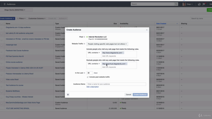
Task: Open People Interested in Udemy ENG USA-CA-UK-AUST
Action: tap(25, 68)
